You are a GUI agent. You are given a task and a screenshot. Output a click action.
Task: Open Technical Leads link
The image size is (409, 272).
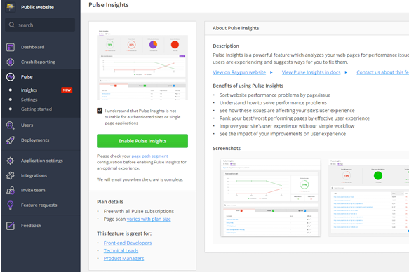[121, 251]
